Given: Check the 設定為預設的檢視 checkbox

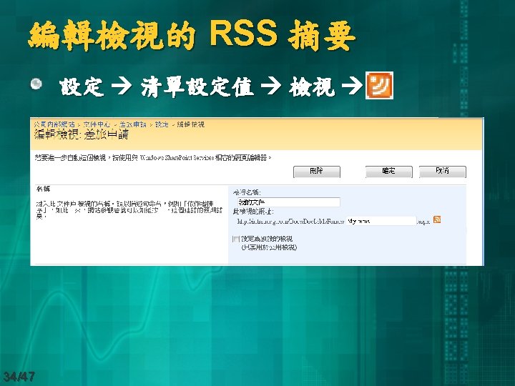Looking at the screenshot, I should [236, 239].
